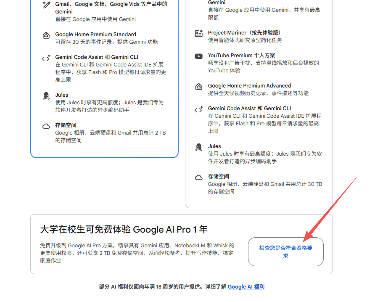The image size is (380, 302).
Task: Click Gemini Code Assist icon in 30 TB plan
Action: (x=199, y=109)
